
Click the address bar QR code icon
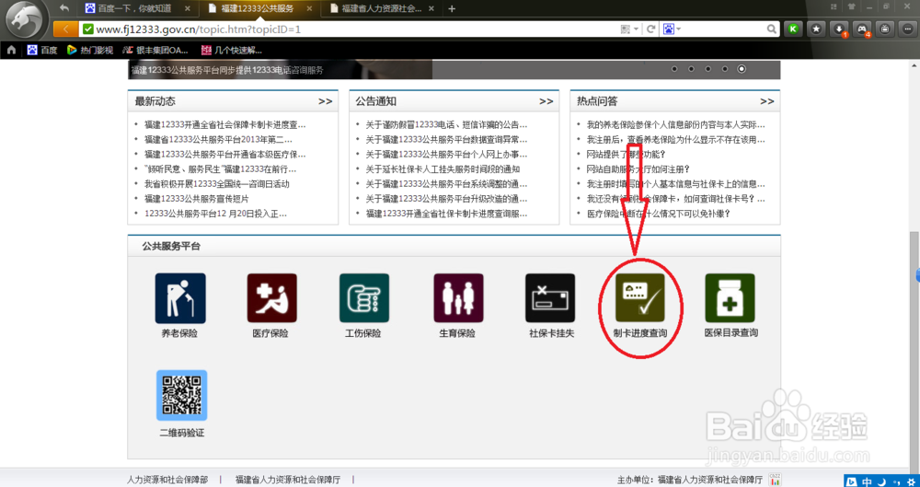626,29
